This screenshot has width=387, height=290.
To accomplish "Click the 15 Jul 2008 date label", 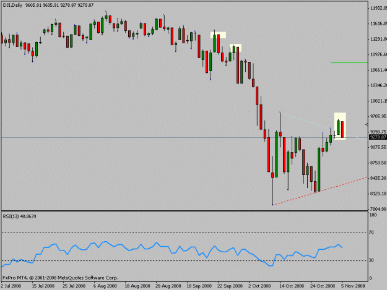I will 43,286.
